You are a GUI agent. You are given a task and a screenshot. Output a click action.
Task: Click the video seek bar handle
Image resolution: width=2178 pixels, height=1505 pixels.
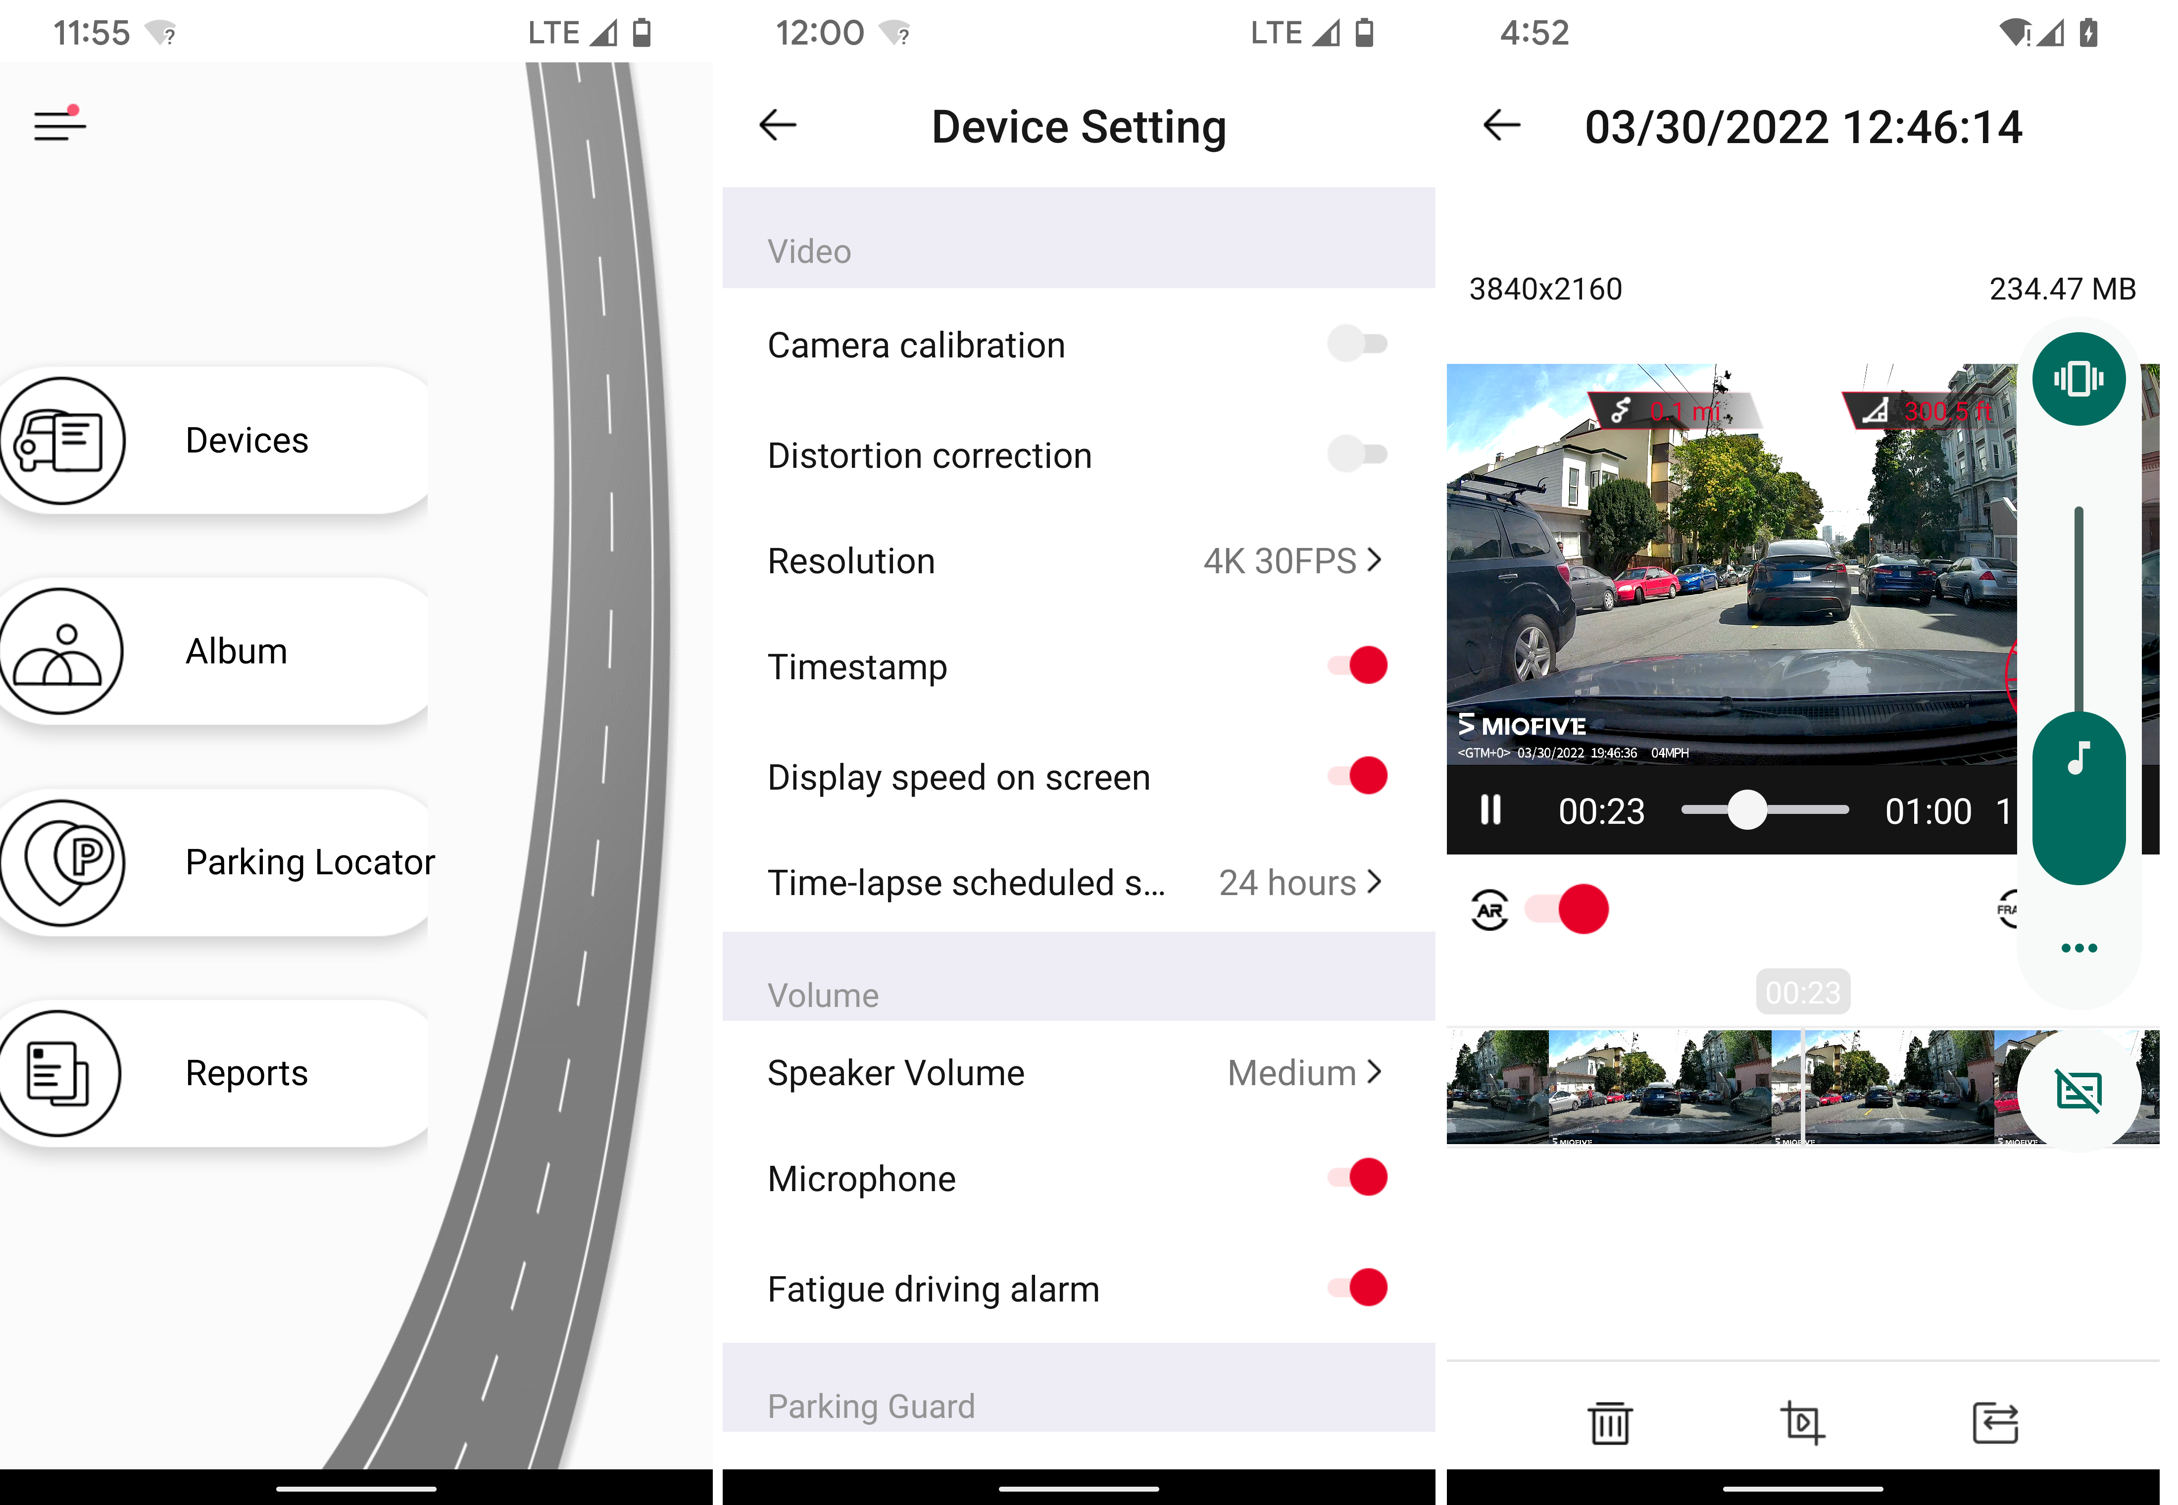pyautogui.click(x=1747, y=810)
